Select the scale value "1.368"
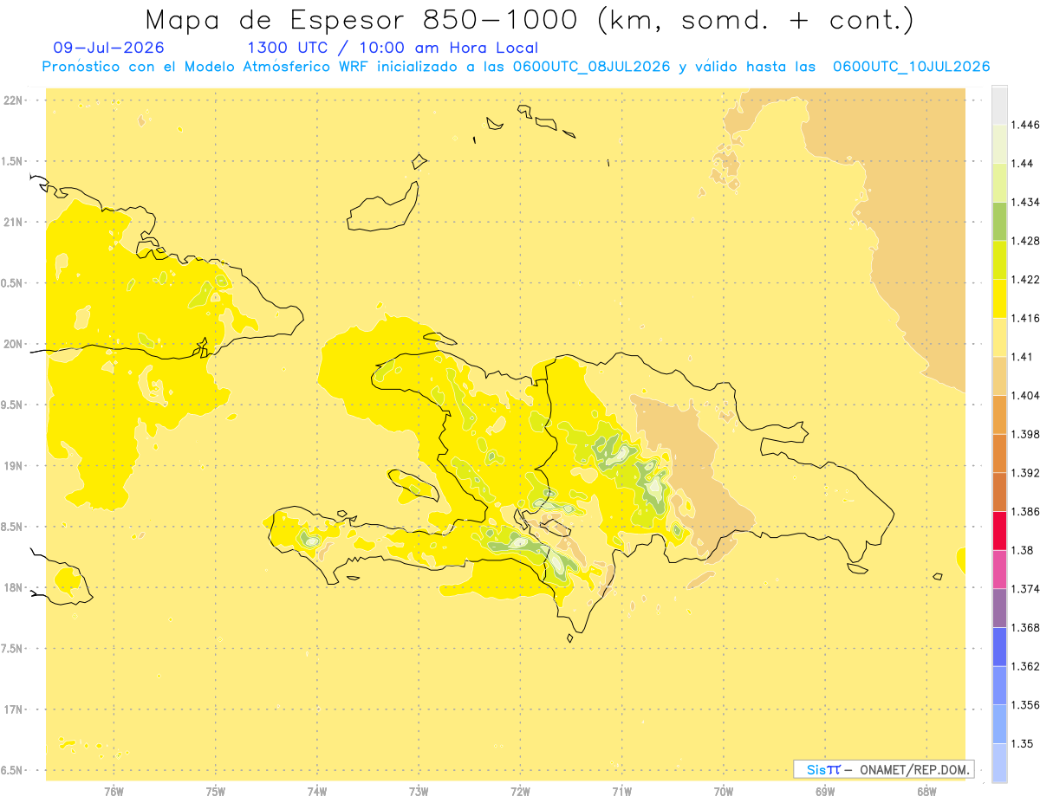 tap(1025, 627)
